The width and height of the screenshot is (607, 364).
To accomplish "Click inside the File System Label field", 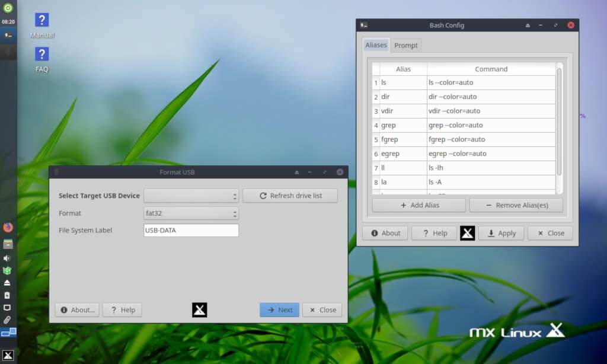I will [190, 230].
